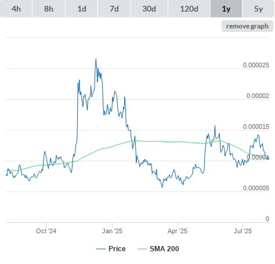This screenshot has width=275, height=264.
Task: Click the Apr '25 x-axis label
Action: tap(178, 231)
